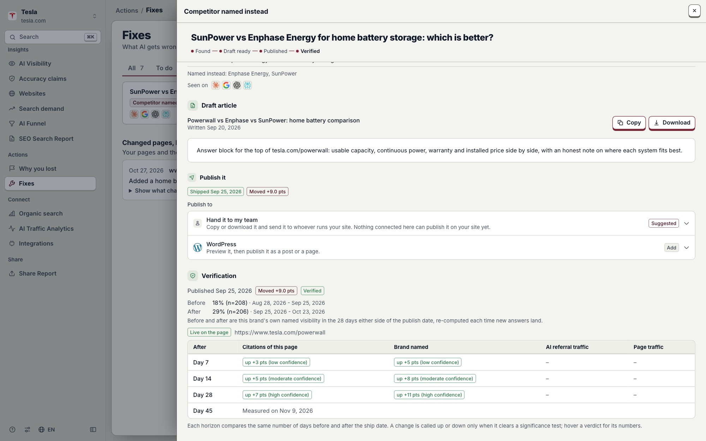Download the draft article

pos(672,123)
